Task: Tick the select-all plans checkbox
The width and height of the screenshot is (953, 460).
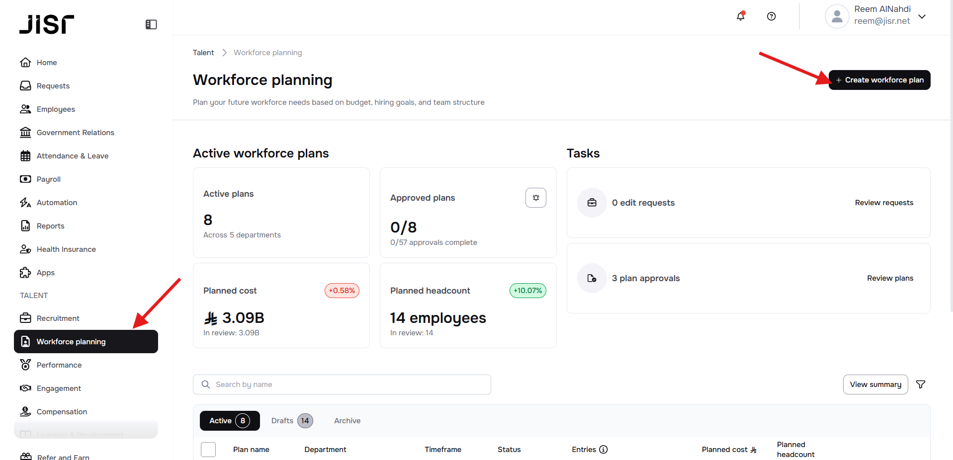Action: pos(208,450)
